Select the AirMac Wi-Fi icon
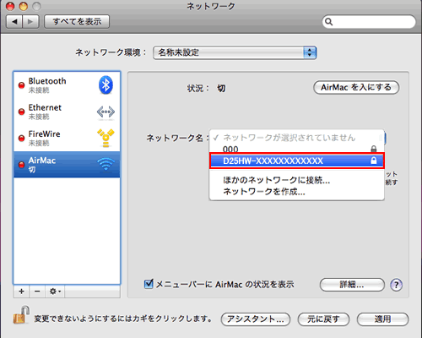 click(x=105, y=164)
